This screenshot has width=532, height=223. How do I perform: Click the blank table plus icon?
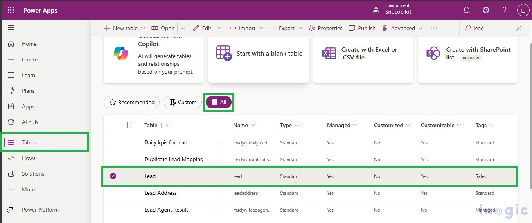(x=224, y=53)
